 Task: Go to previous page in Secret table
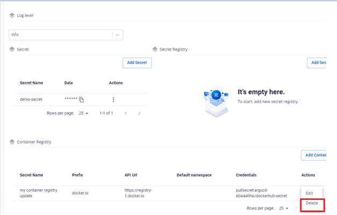pos(126,113)
